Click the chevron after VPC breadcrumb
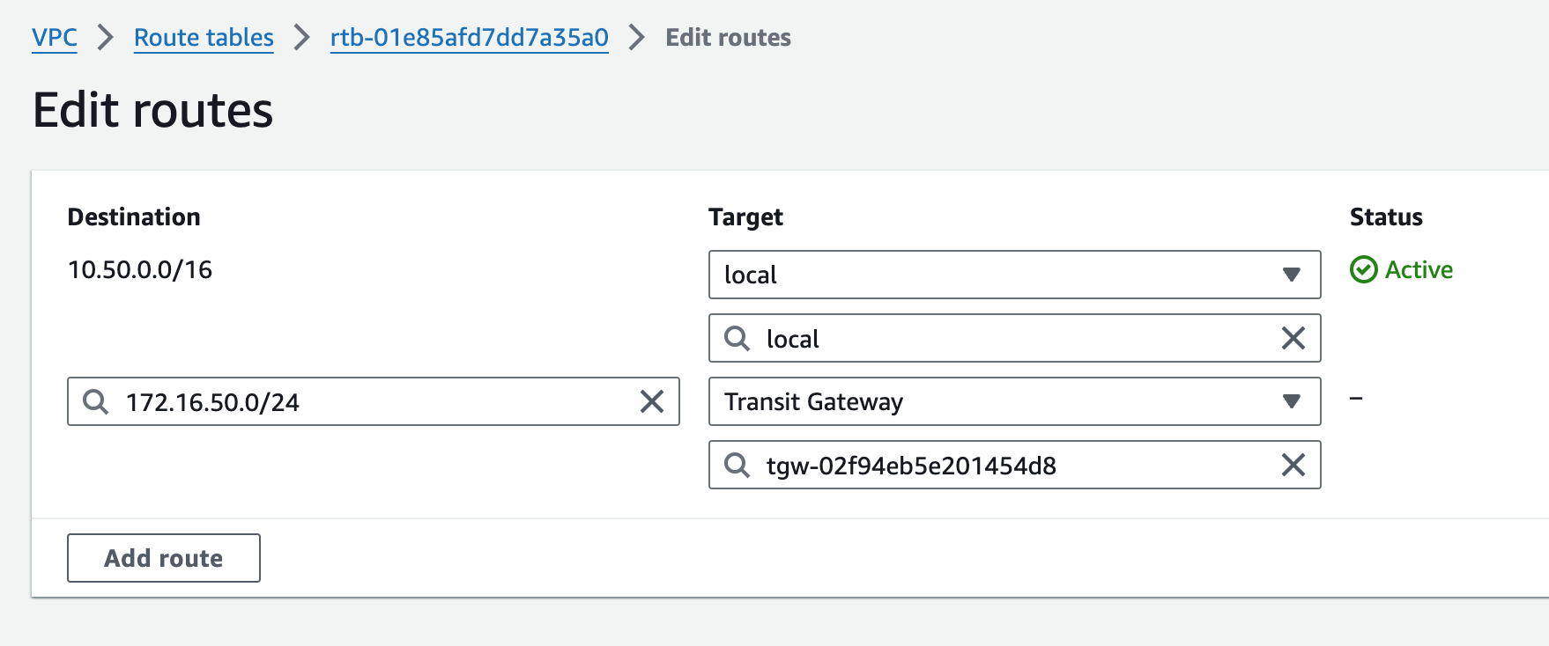1549x646 pixels. (x=106, y=37)
